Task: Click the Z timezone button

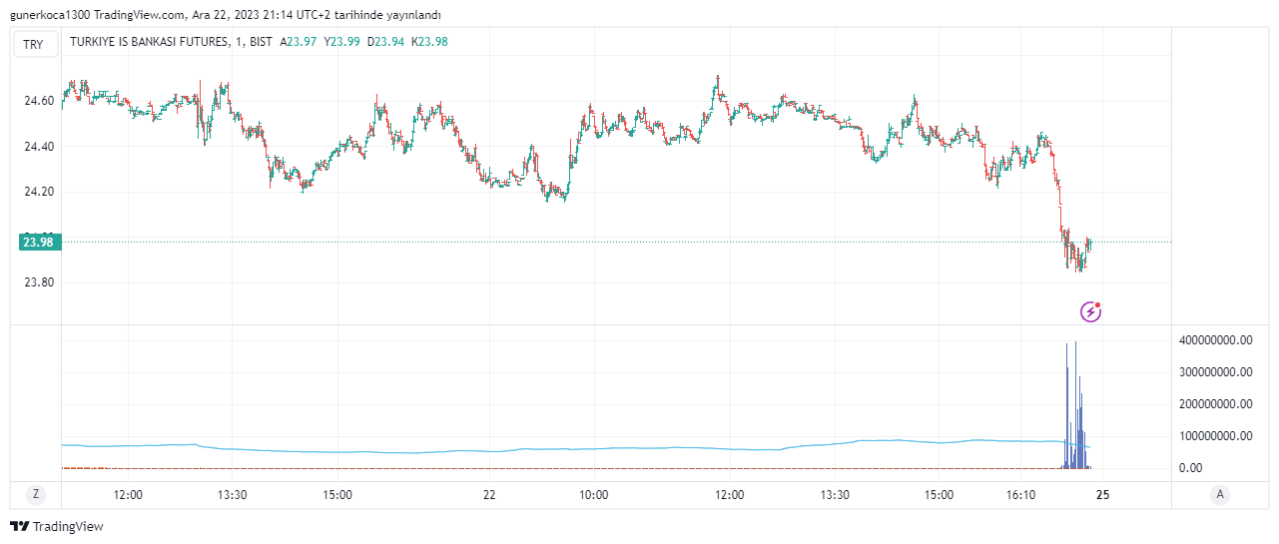Action: click(x=36, y=494)
